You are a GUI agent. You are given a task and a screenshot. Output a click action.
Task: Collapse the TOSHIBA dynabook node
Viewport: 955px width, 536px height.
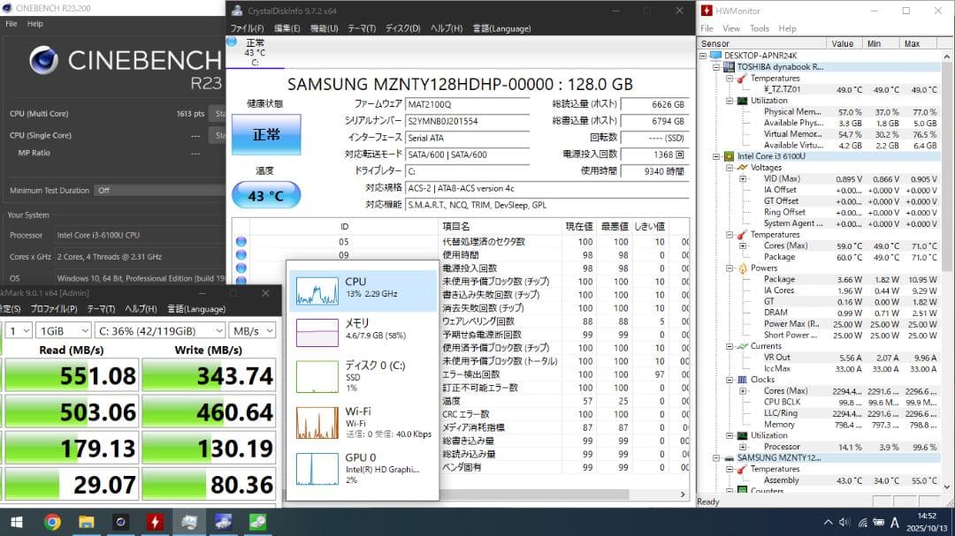tap(716, 67)
